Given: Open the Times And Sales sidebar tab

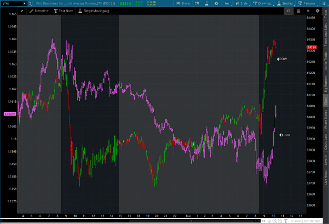Looking at the screenshot, I should [x=326, y=35].
